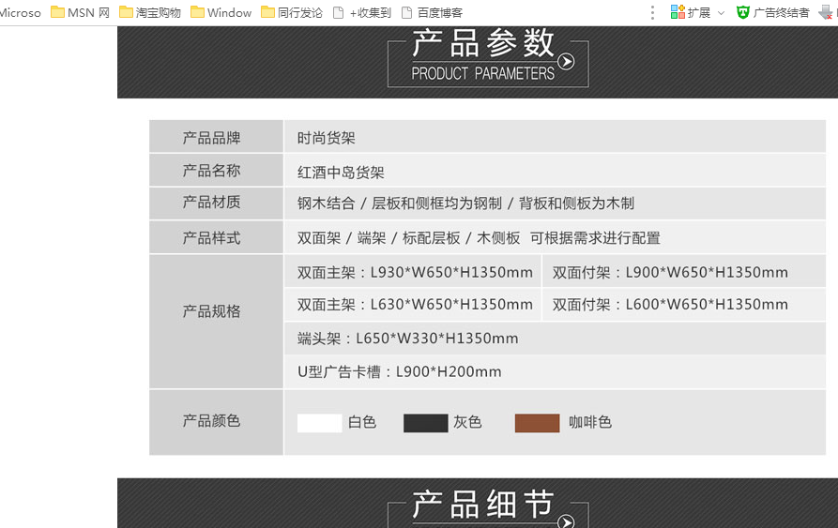838x528 pixels.
Task: Click the 产品颜色 row label
Action: pyautogui.click(x=212, y=421)
